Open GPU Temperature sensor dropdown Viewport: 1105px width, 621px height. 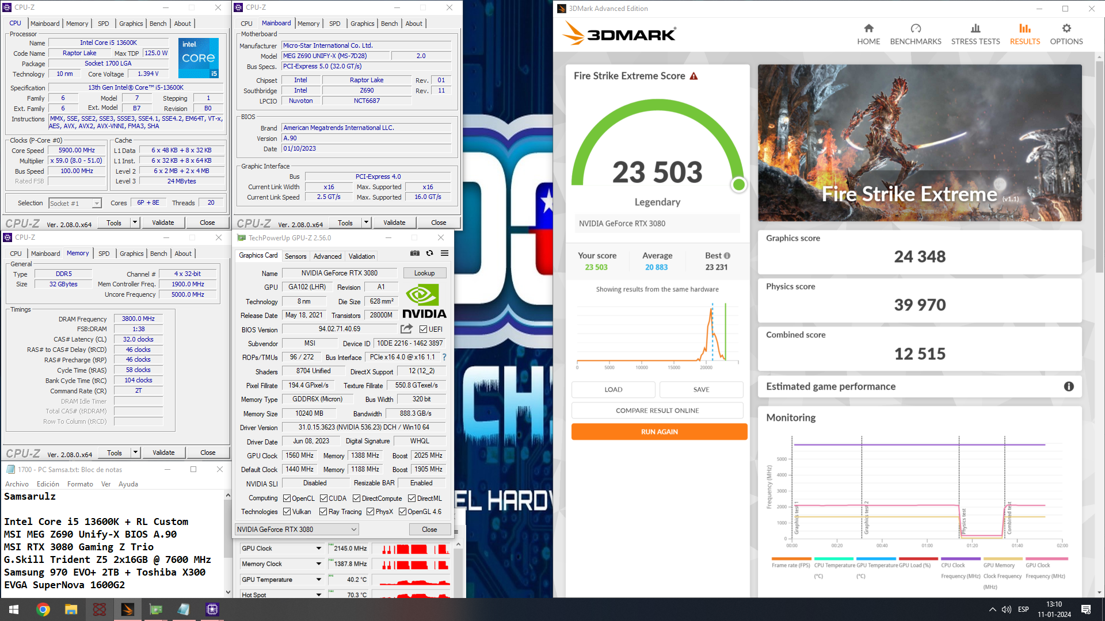(318, 580)
